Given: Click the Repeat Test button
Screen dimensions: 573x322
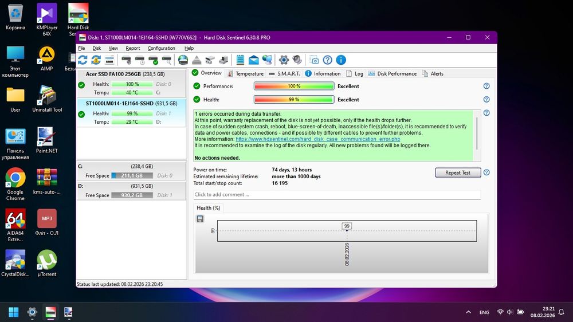Looking at the screenshot, I should [x=458, y=172].
